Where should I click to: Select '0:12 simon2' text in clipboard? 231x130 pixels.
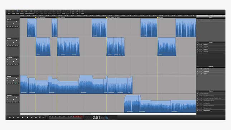[203, 49]
